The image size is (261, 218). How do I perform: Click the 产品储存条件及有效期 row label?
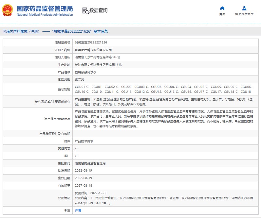coord(55,134)
